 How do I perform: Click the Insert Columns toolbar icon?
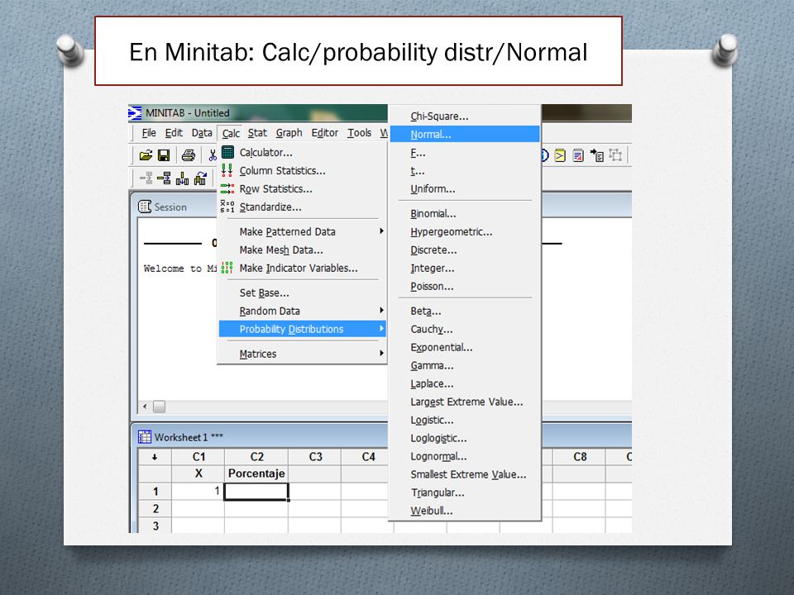point(182,178)
